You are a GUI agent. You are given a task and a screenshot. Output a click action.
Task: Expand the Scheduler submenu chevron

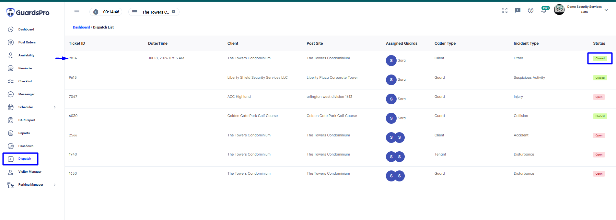coord(54,107)
